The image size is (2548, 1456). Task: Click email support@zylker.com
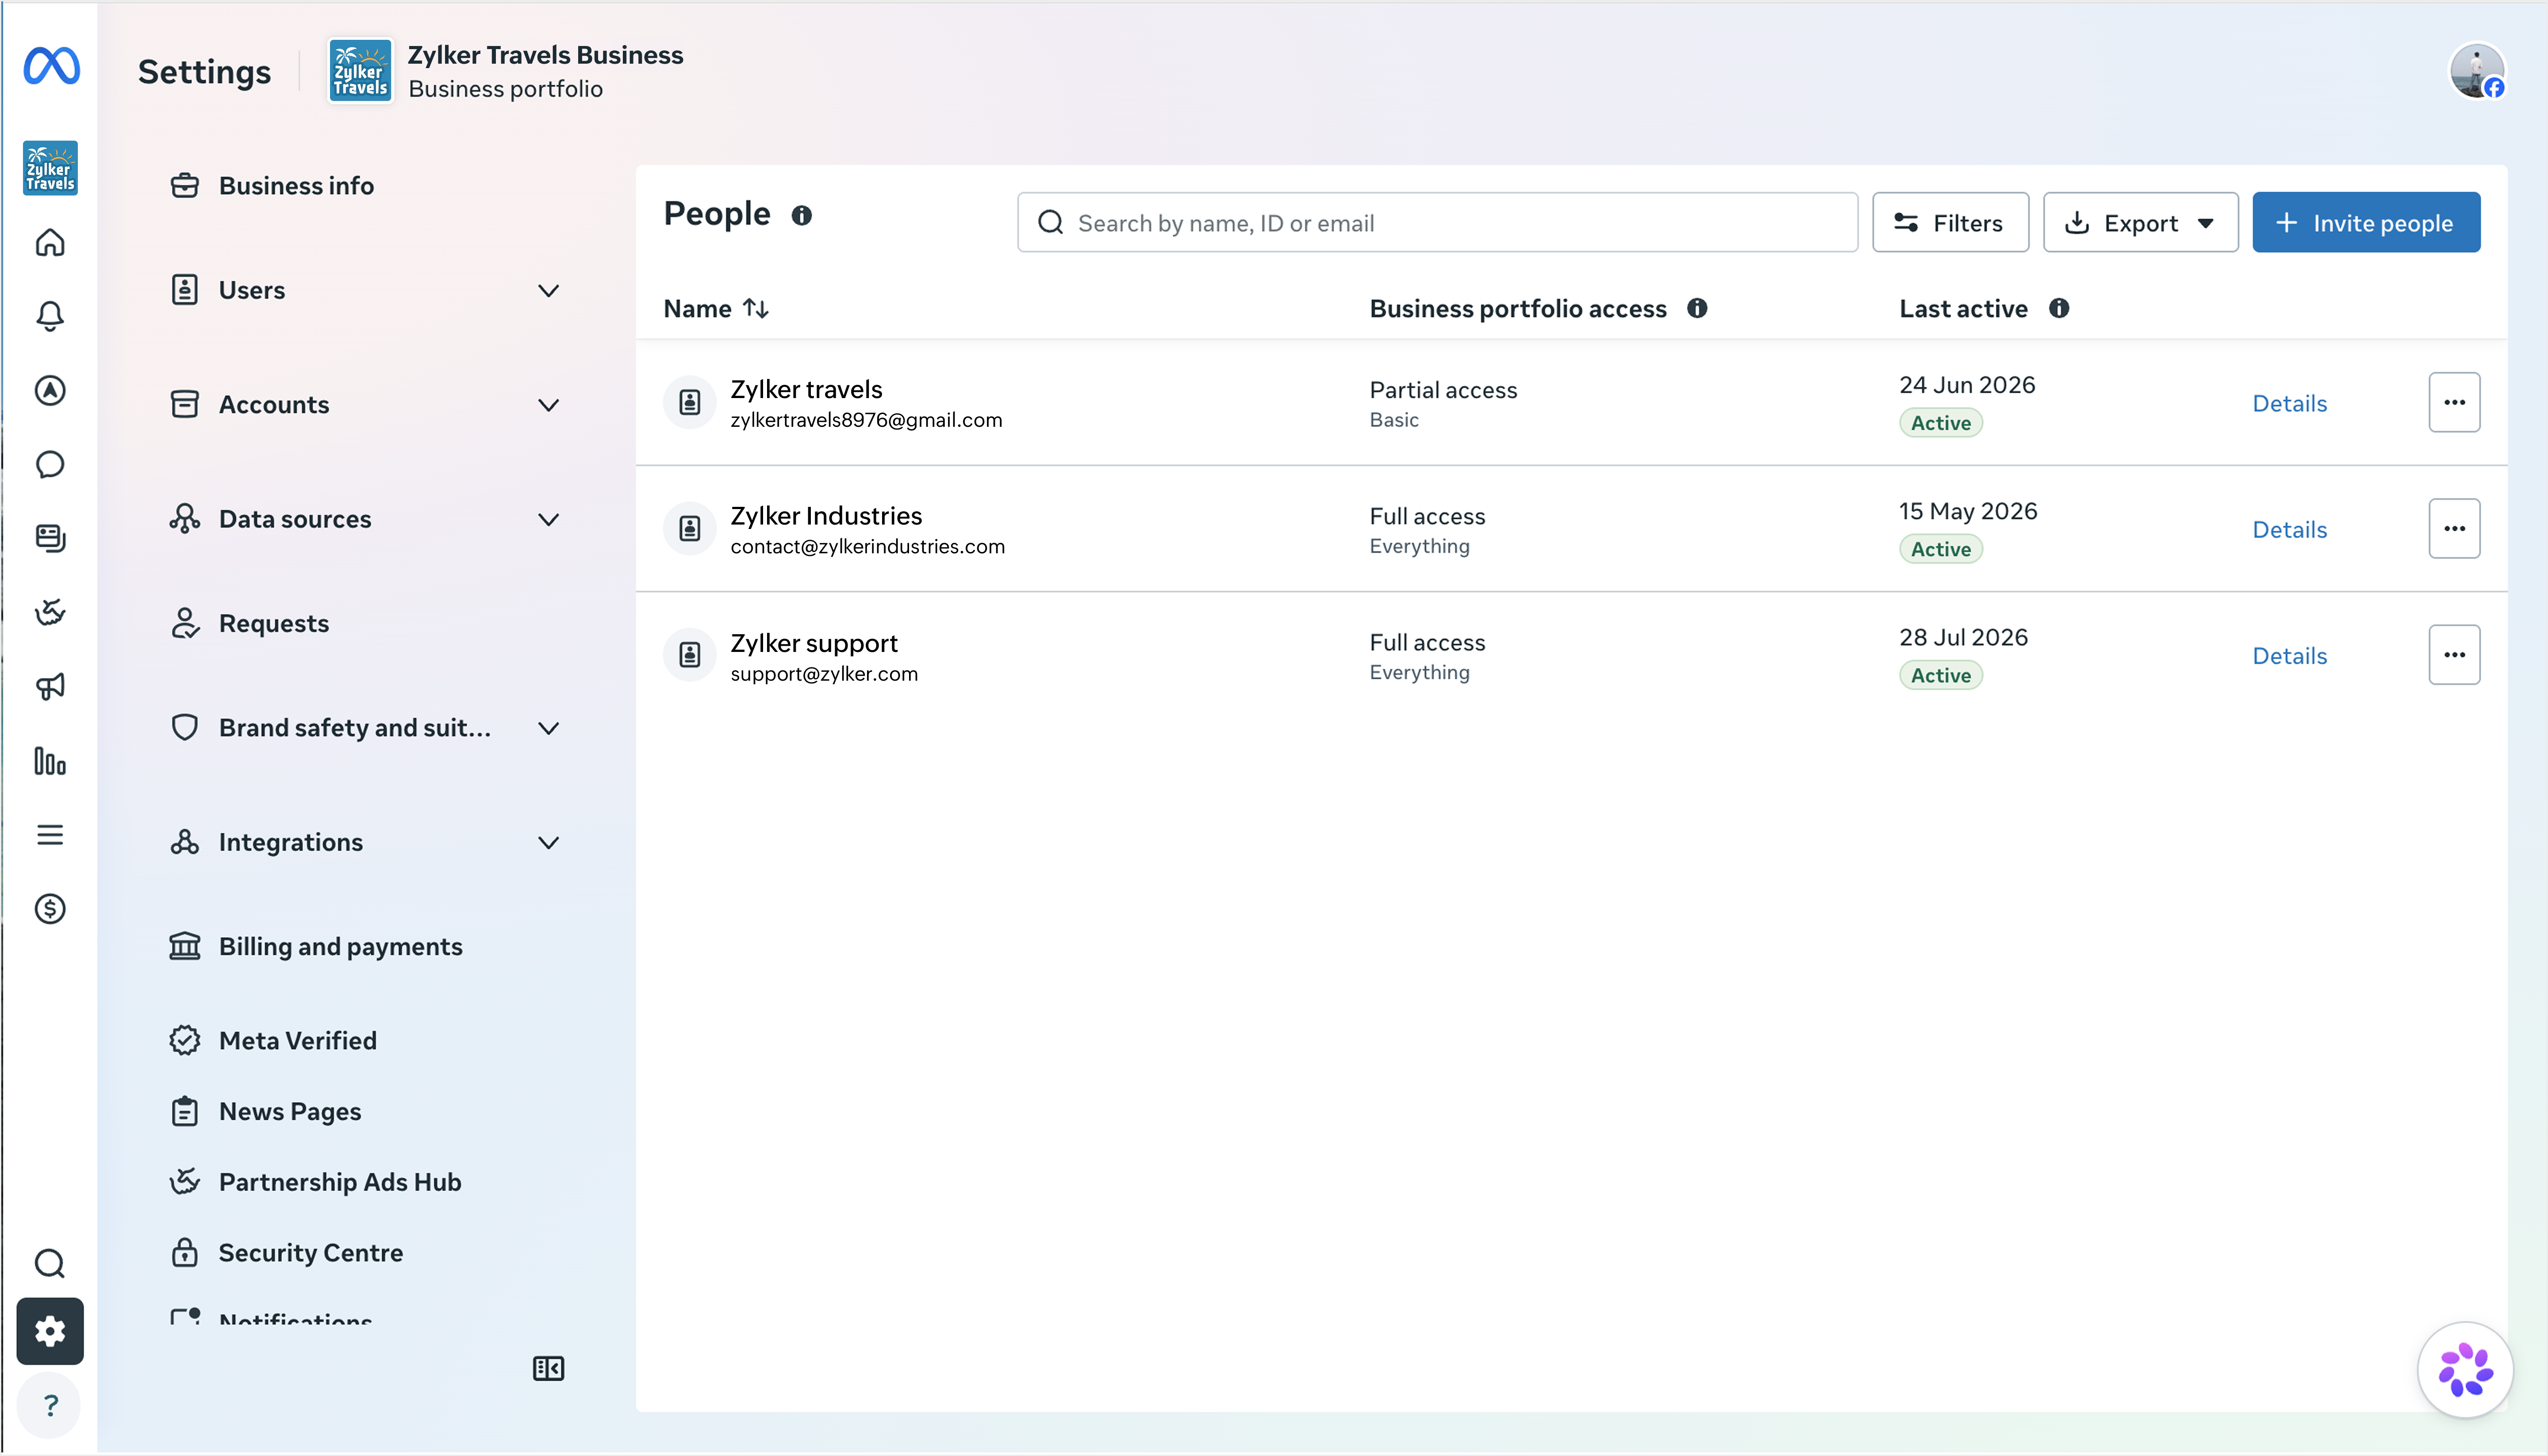coord(824,674)
